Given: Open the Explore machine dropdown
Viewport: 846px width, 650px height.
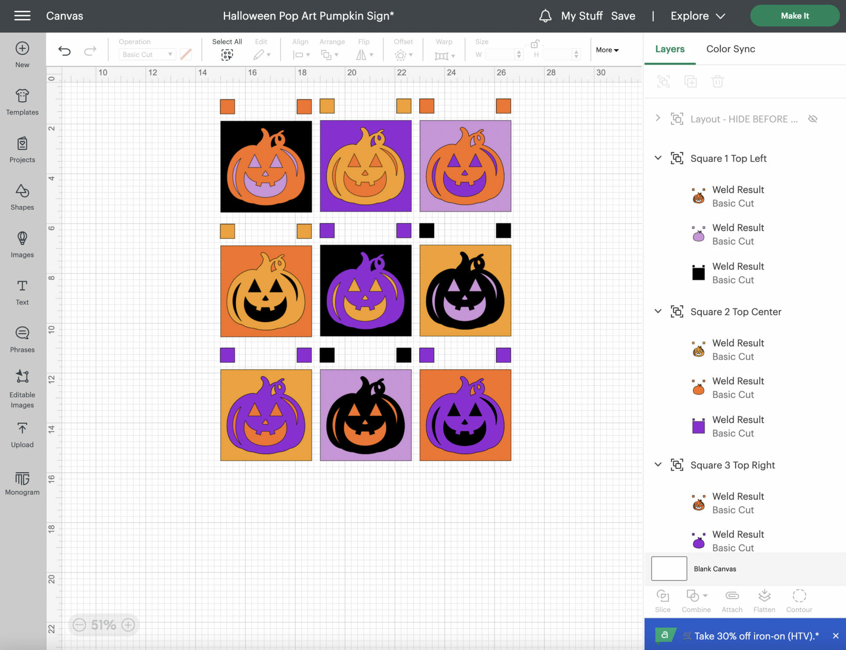Looking at the screenshot, I should coord(697,16).
